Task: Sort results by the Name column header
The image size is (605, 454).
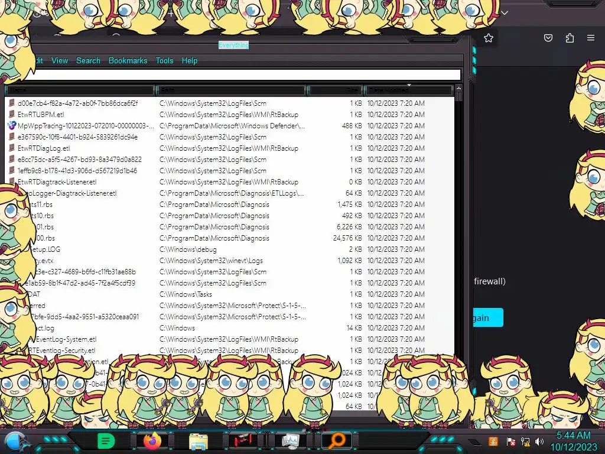Action: tap(80, 90)
